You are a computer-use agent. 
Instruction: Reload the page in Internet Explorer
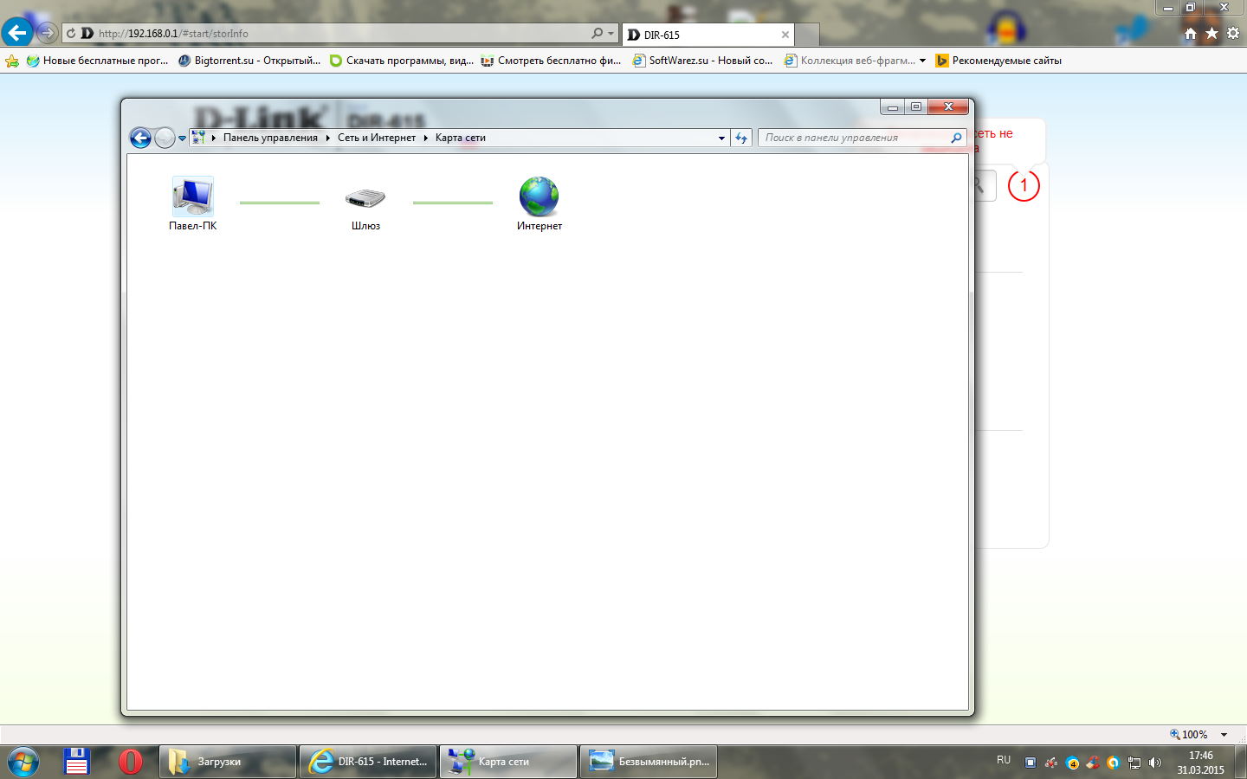[71, 34]
